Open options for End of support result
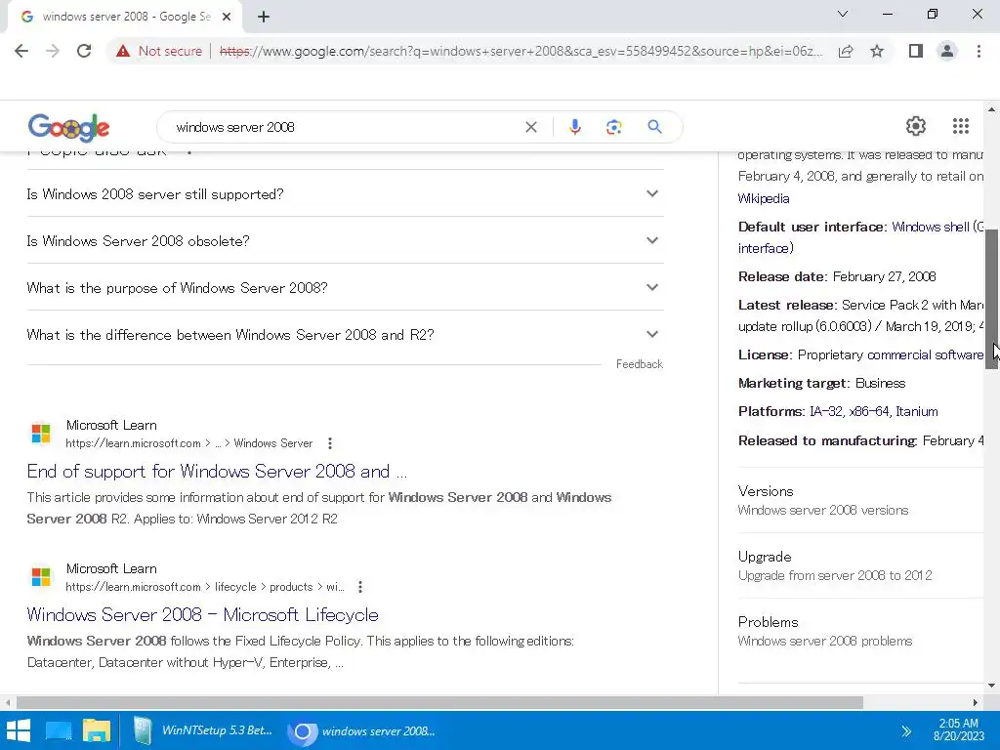 click(330, 443)
